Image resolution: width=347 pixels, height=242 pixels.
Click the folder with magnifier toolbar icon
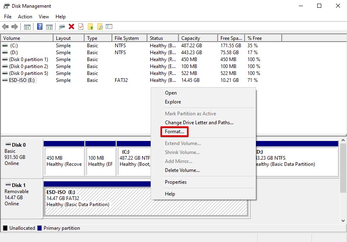click(x=100, y=26)
